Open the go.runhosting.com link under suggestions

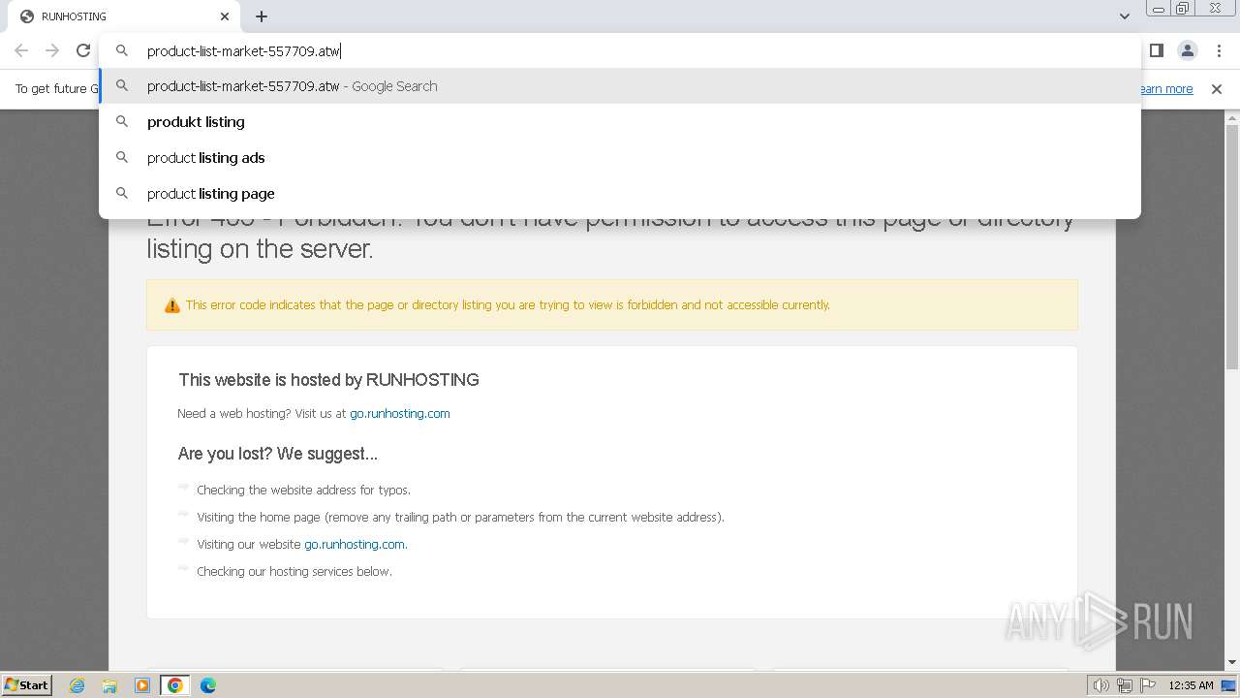[x=355, y=544]
